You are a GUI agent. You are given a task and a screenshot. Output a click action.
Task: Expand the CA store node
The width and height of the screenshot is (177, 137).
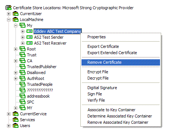(15, 61)
